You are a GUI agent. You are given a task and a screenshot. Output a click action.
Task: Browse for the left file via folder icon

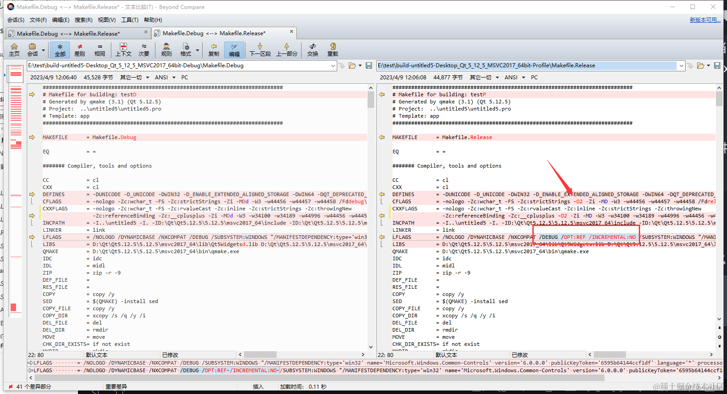(x=352, y=66)
